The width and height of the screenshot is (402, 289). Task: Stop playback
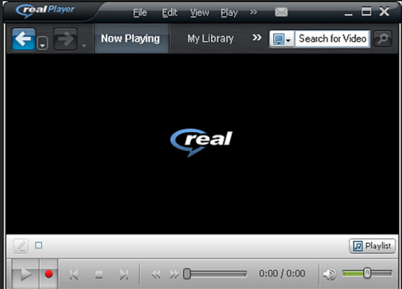click(99, 274)
